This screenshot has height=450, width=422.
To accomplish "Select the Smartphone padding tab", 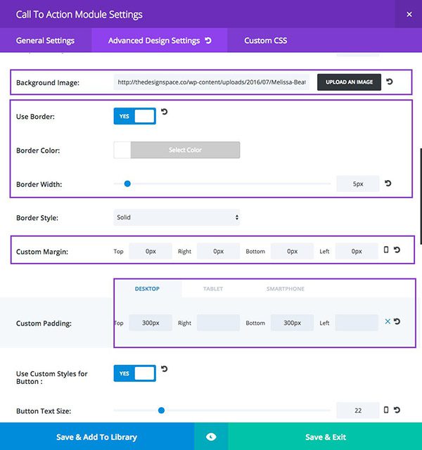I will click(x=285, y=289).
